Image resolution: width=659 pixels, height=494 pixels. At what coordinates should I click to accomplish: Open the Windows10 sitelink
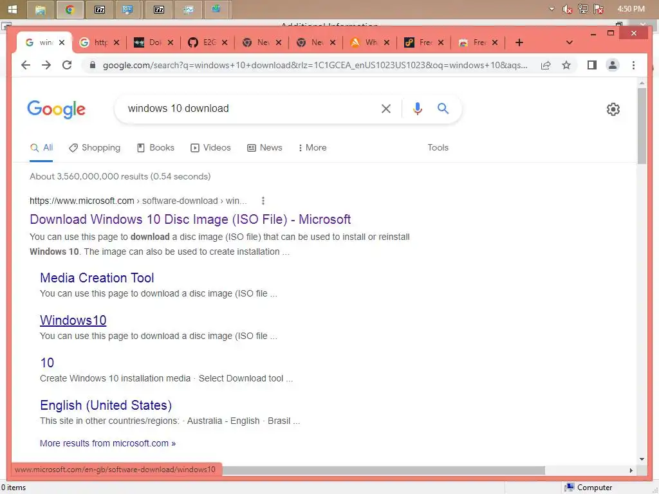(73, 320)
